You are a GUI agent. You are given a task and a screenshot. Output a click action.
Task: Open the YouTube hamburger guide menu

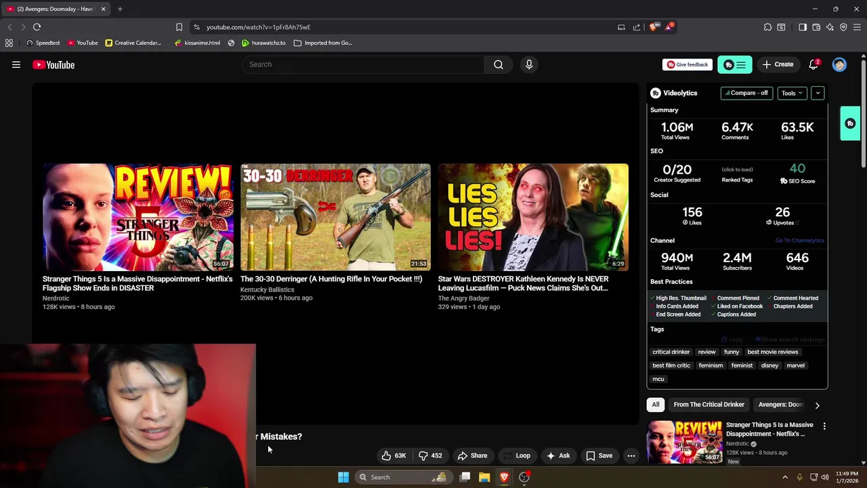[16, 65]
